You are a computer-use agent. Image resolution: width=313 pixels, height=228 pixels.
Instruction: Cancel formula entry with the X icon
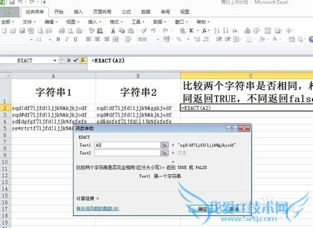click(x=69, y=61)
